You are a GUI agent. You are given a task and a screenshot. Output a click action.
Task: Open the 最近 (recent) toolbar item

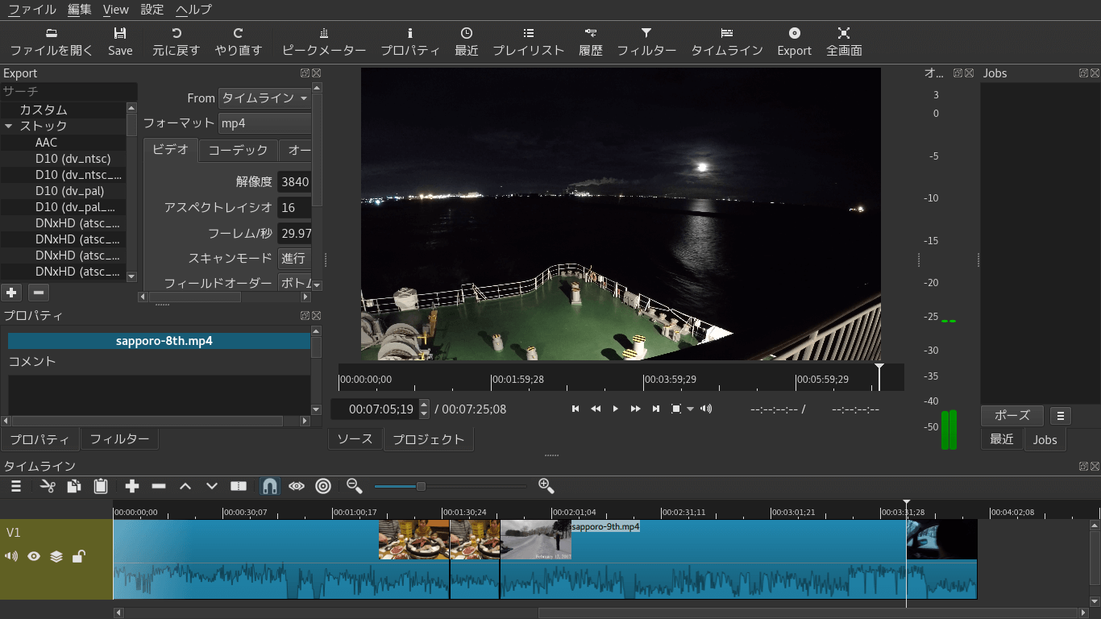(467, 42)
